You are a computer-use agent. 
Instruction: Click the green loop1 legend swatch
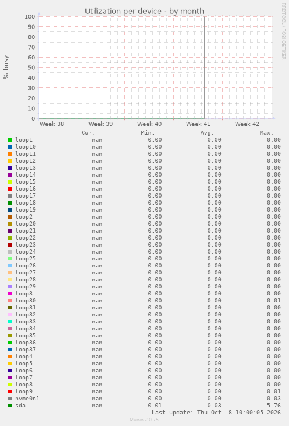pyautogui.click(x=10, y=140)
